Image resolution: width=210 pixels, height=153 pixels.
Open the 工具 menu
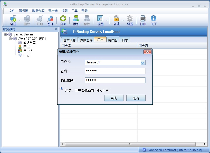pyautogui.click(x=74, y=11)
